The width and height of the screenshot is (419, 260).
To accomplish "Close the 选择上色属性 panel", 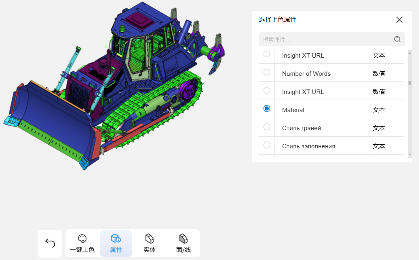I will 399,20.
